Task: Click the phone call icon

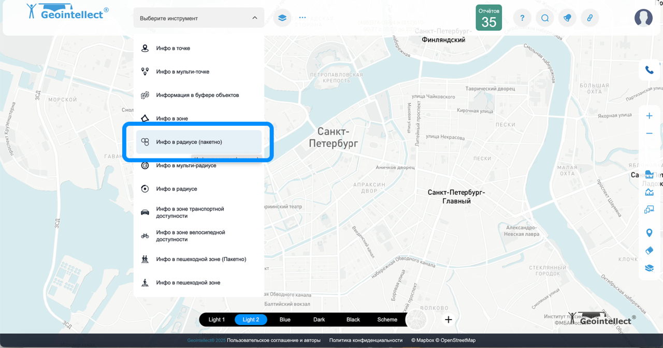Action: (x=649, y=70)
